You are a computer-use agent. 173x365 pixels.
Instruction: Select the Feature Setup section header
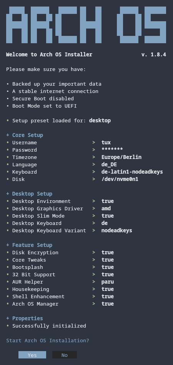[29, 245]
